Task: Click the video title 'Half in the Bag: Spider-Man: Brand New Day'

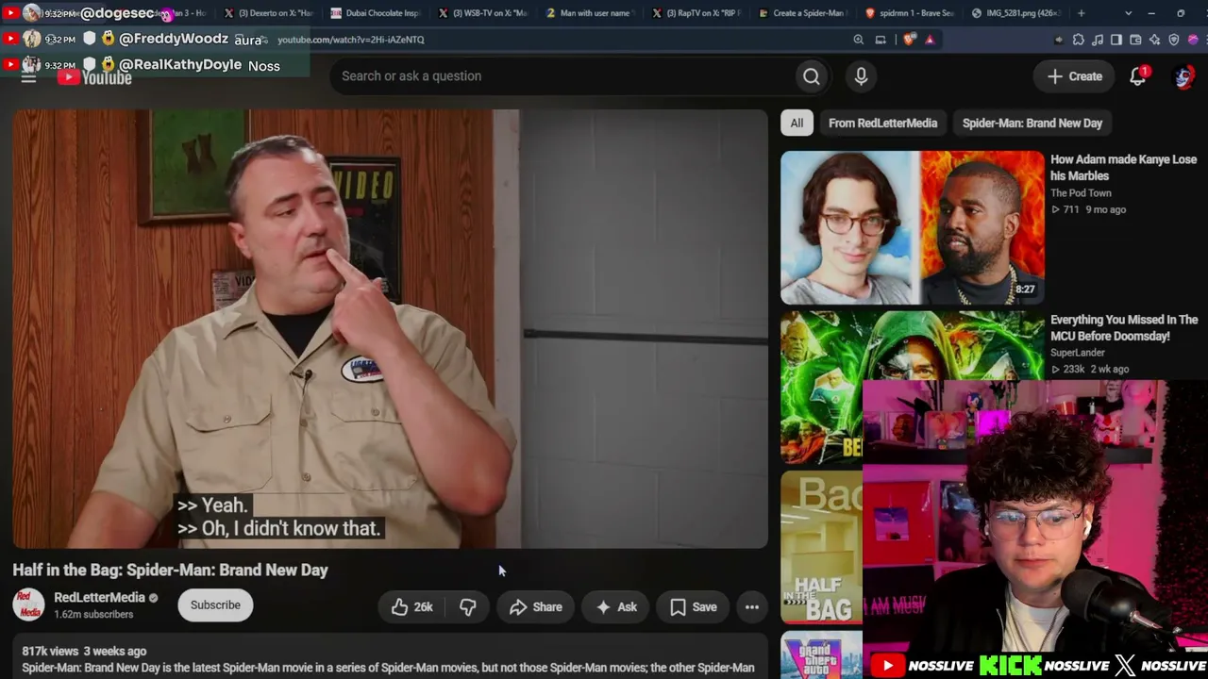Action: pos(170,571)
